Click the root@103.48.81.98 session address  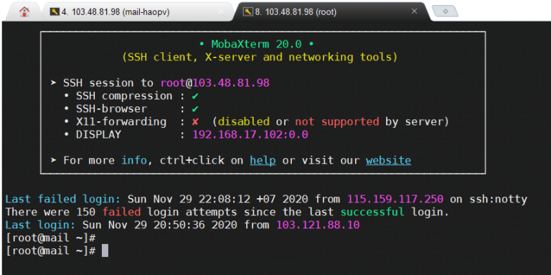click(x=215, y=83)
